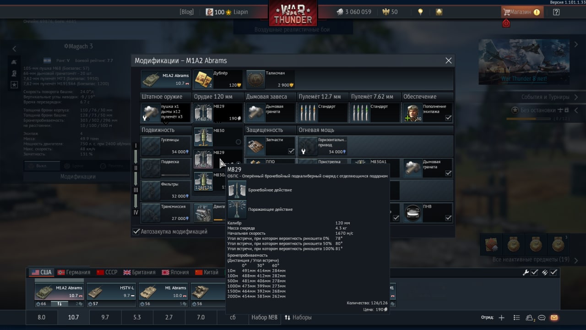This screenshot has width=586, height=330.
Task: Switch to the Британия nation tab
Action: (x=140, y=272)
